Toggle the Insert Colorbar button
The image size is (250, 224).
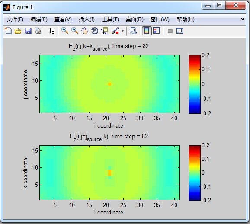coord(147,31)
